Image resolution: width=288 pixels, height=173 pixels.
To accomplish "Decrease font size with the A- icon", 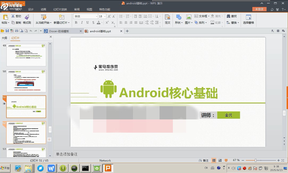I will (x=114, y=16).
